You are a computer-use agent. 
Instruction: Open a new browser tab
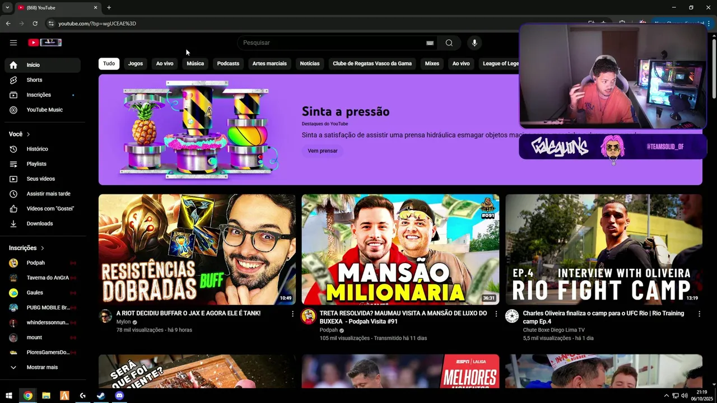point(109,7)
